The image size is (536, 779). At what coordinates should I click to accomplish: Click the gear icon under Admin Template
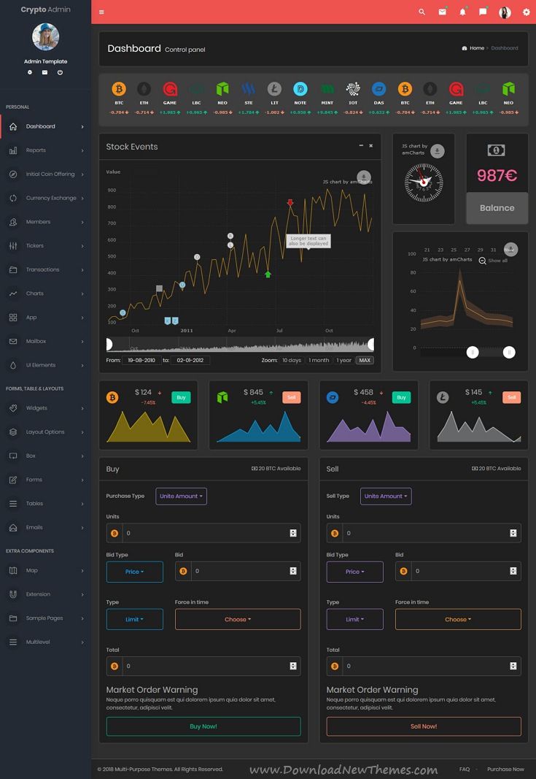(x=30, y=72)
